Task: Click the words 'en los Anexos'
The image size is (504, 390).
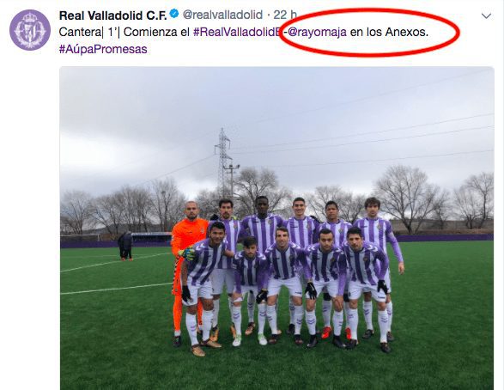Action: (x=387, y=32)
